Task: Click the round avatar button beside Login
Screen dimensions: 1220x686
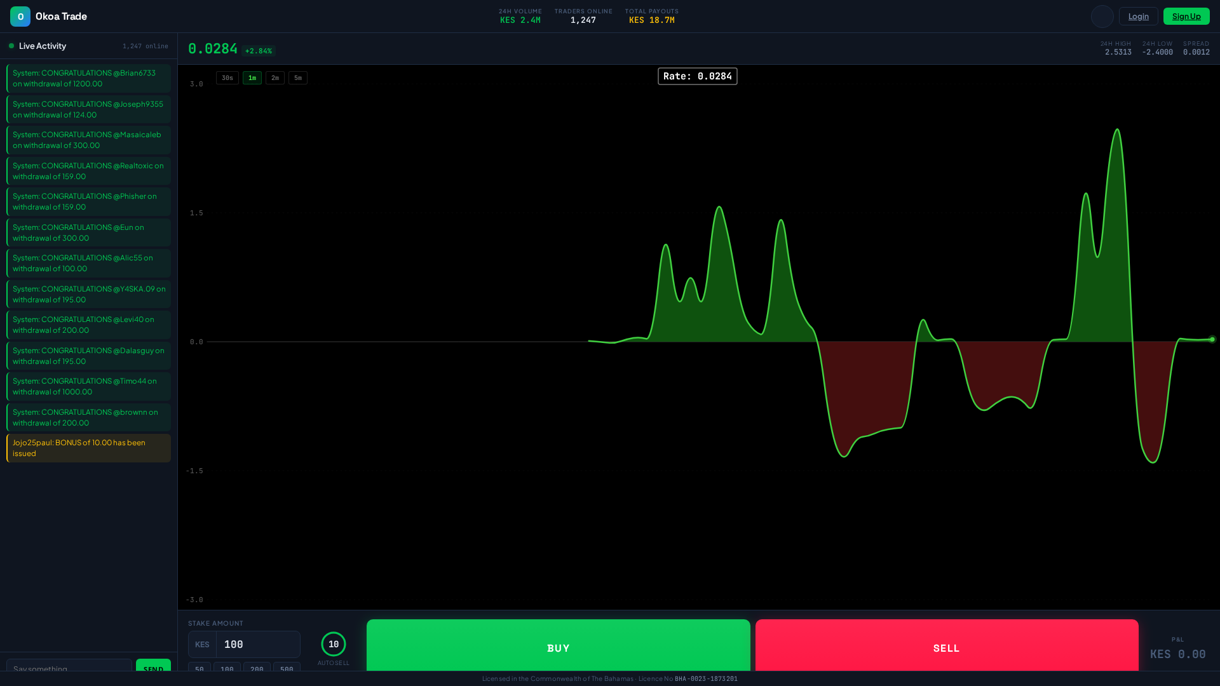Action: pyautogui.click(x=1102, y=17)
